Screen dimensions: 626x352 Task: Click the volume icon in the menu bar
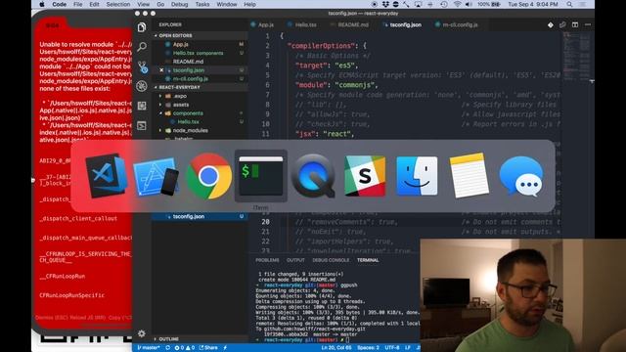pyautogui.click(x=469, y=4)
